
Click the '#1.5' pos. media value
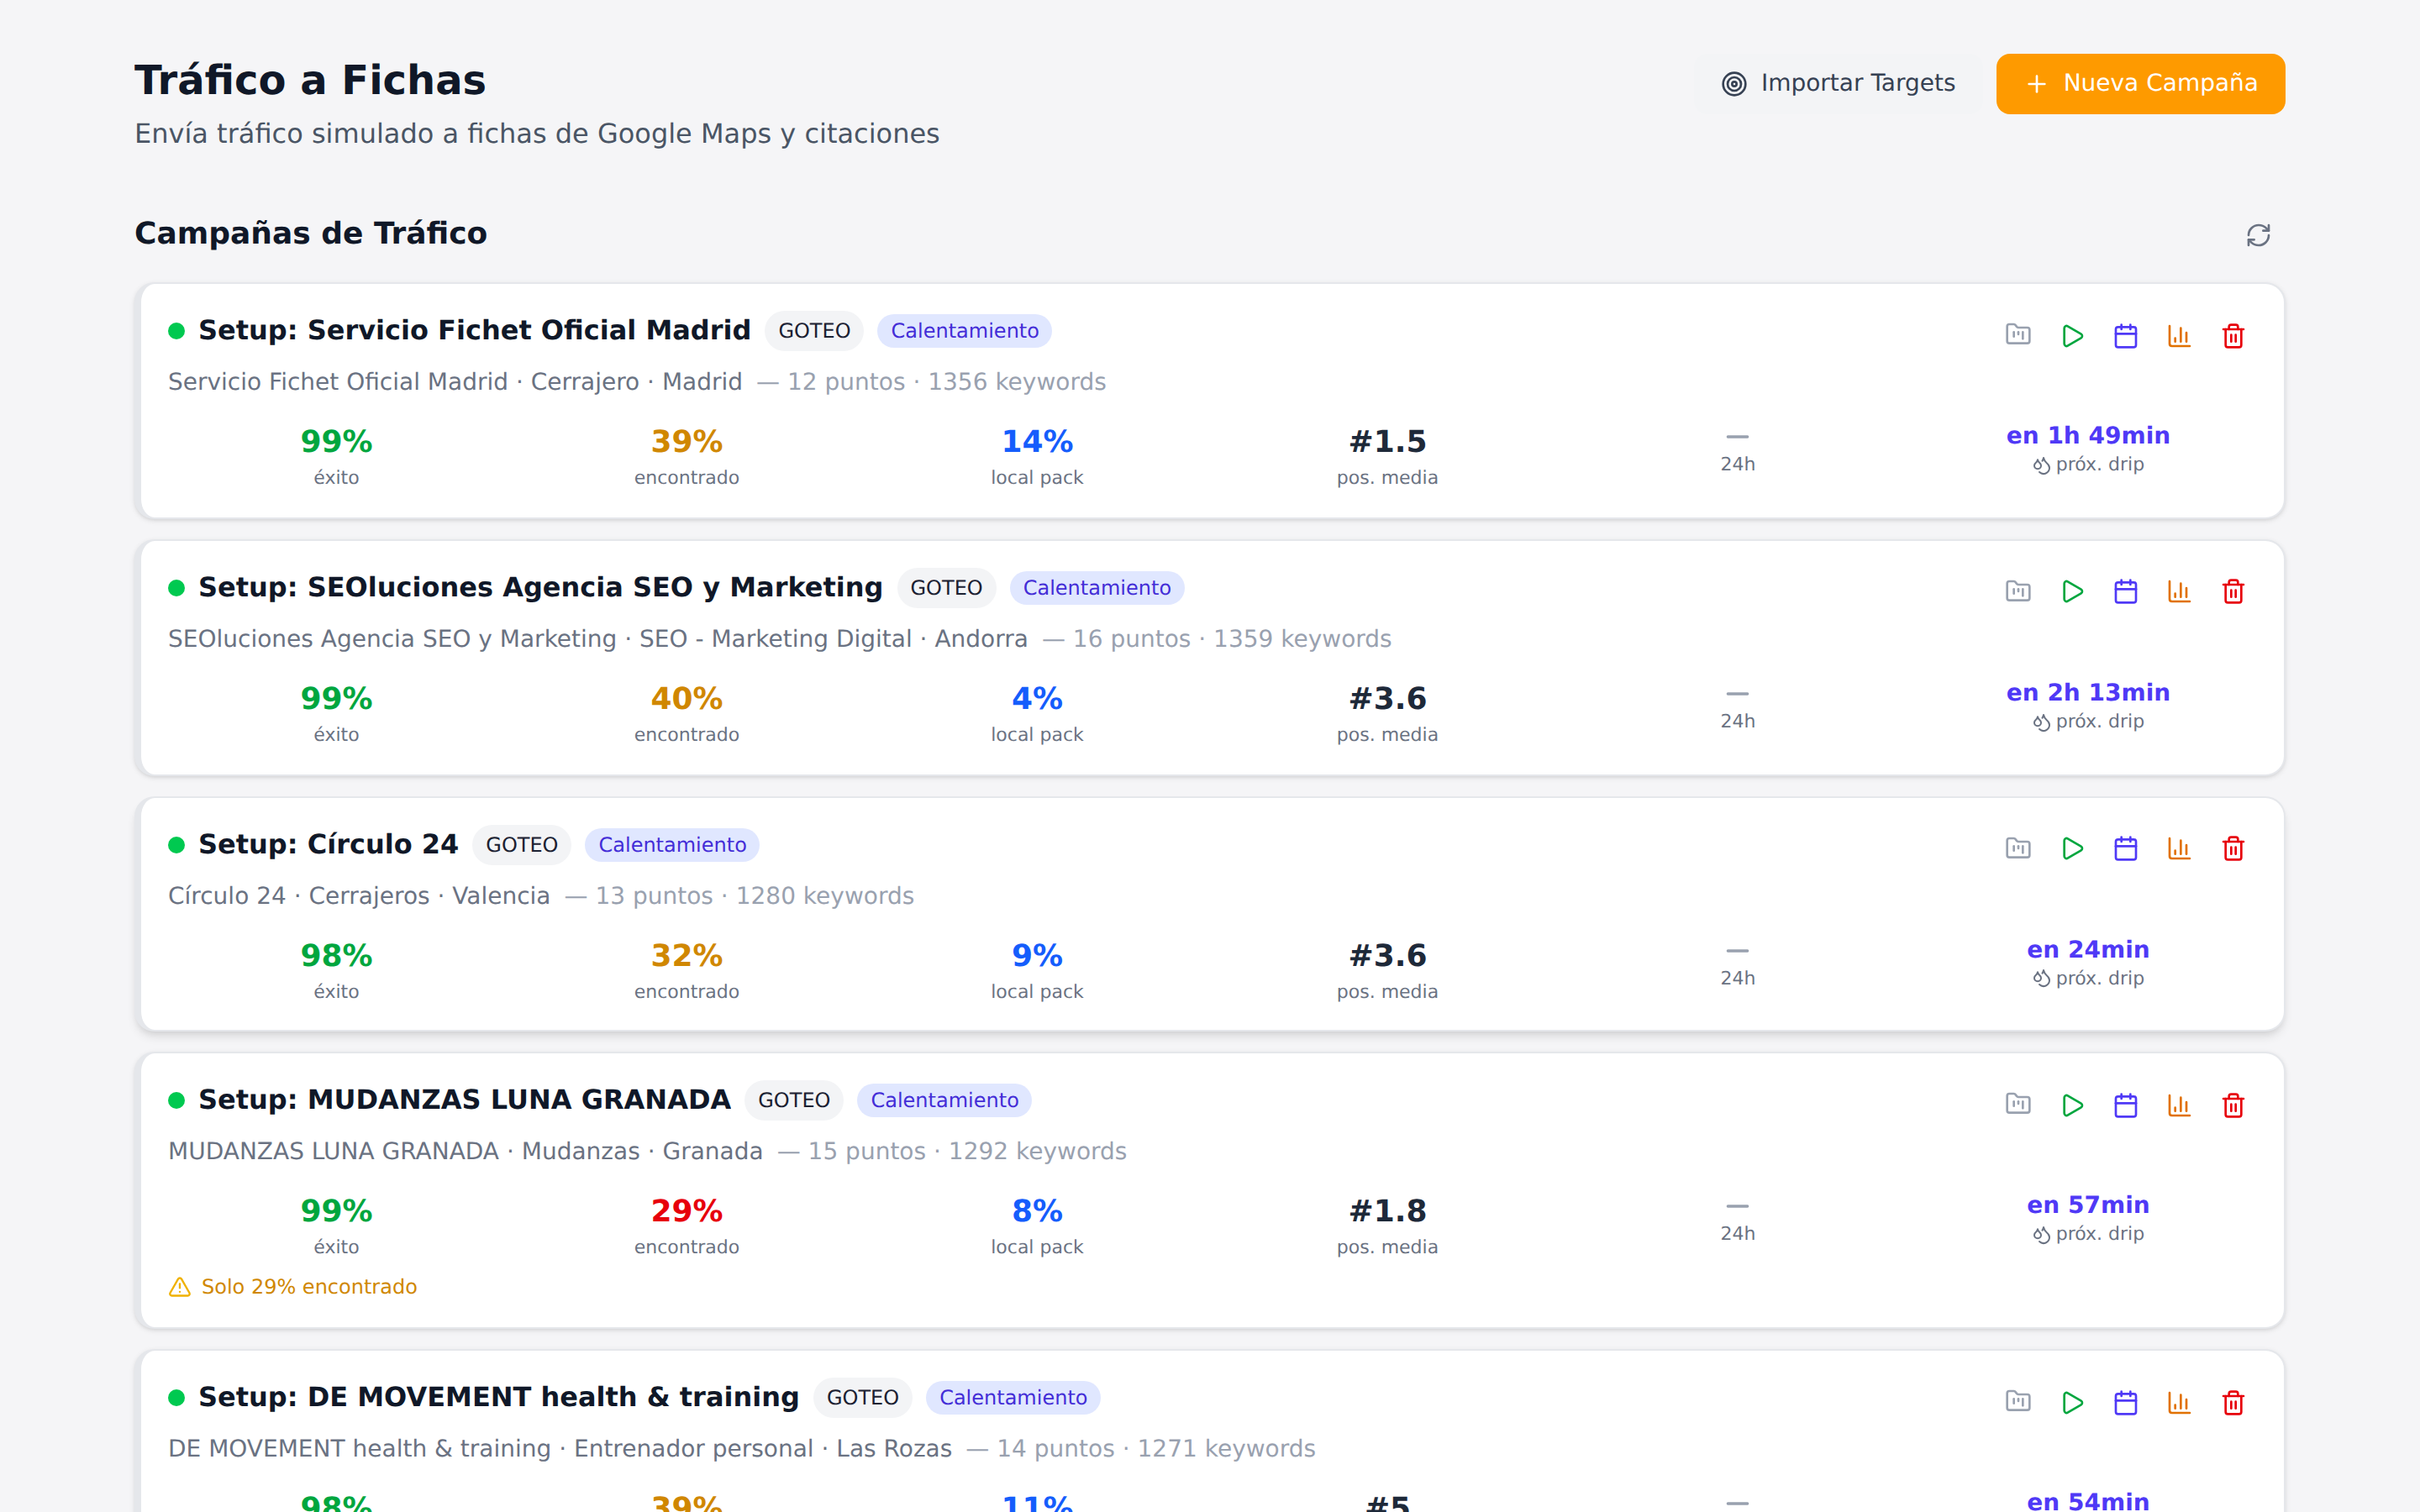click(1387, 442)
